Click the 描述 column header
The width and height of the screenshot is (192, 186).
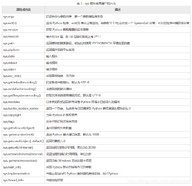[x=118, y=10]
